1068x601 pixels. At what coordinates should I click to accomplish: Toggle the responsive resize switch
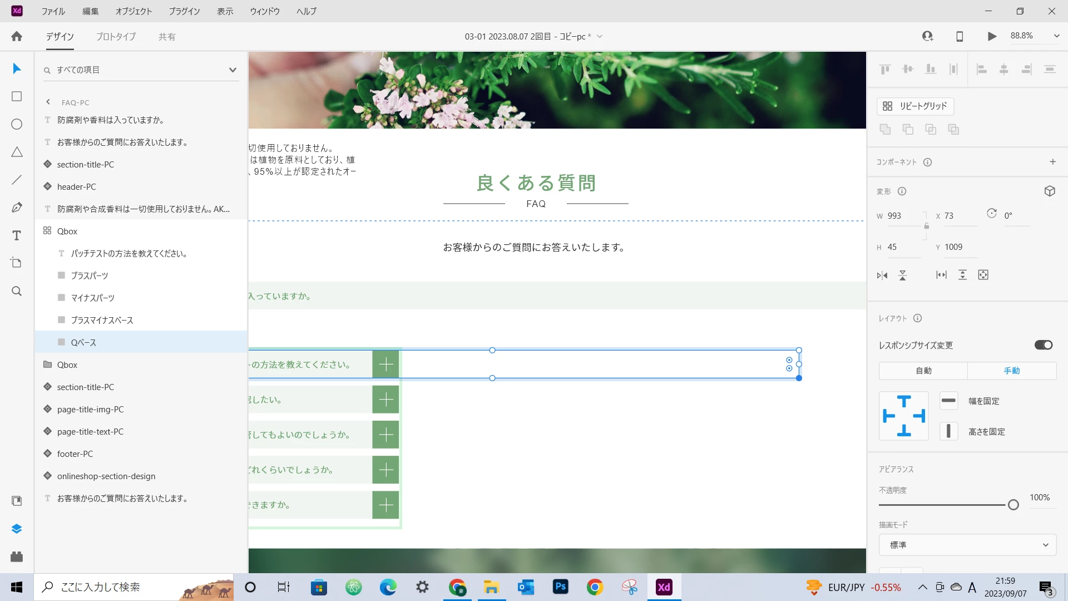point(1043,345)
